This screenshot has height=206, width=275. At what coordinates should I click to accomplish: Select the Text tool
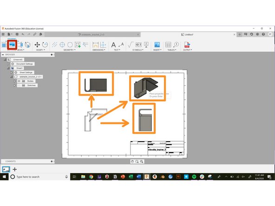point(113,45)
